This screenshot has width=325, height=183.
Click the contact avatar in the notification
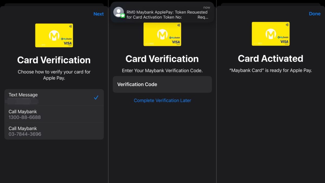point(118,12)
